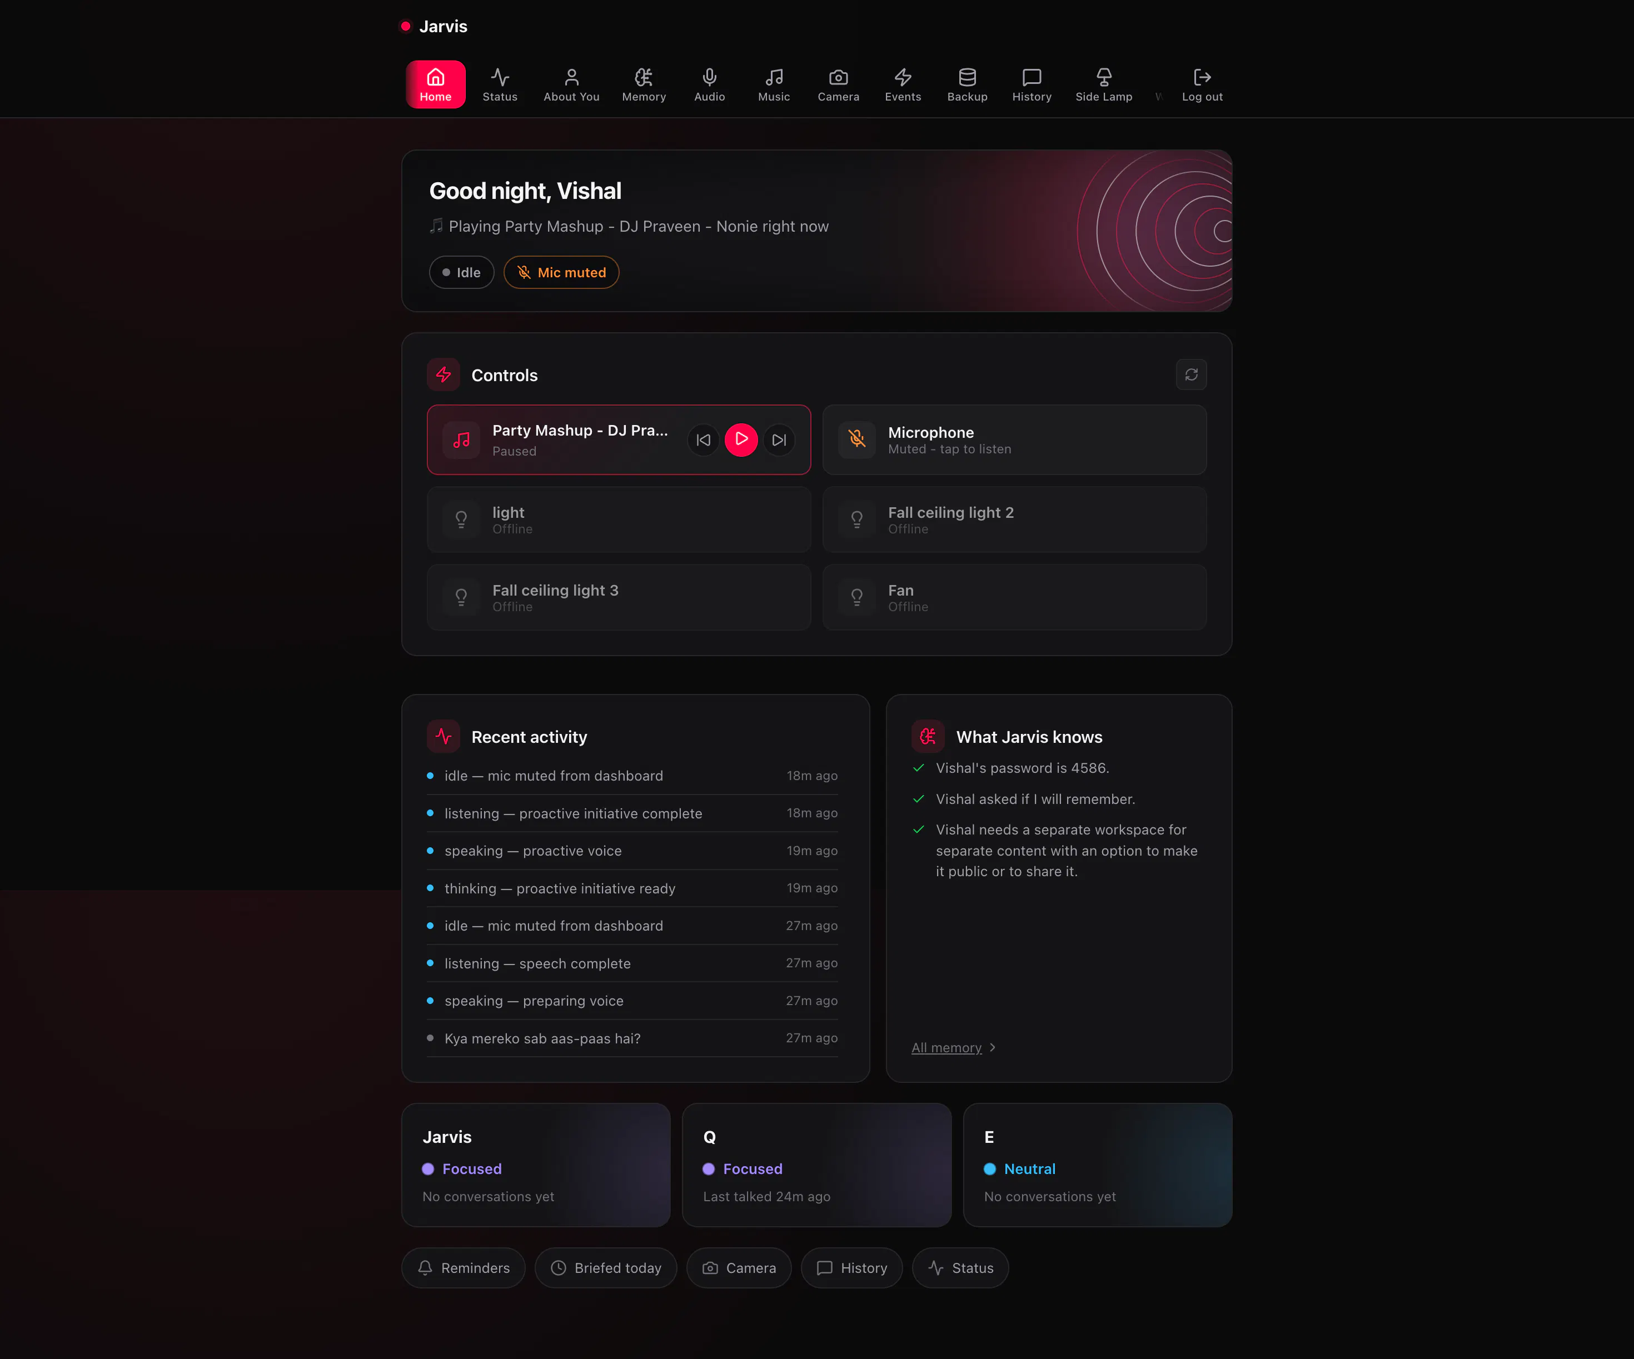Image resolution: width=1634 pixels, height=1359 pixels.
Task: Open the Status page
Action: coord(500,84)
